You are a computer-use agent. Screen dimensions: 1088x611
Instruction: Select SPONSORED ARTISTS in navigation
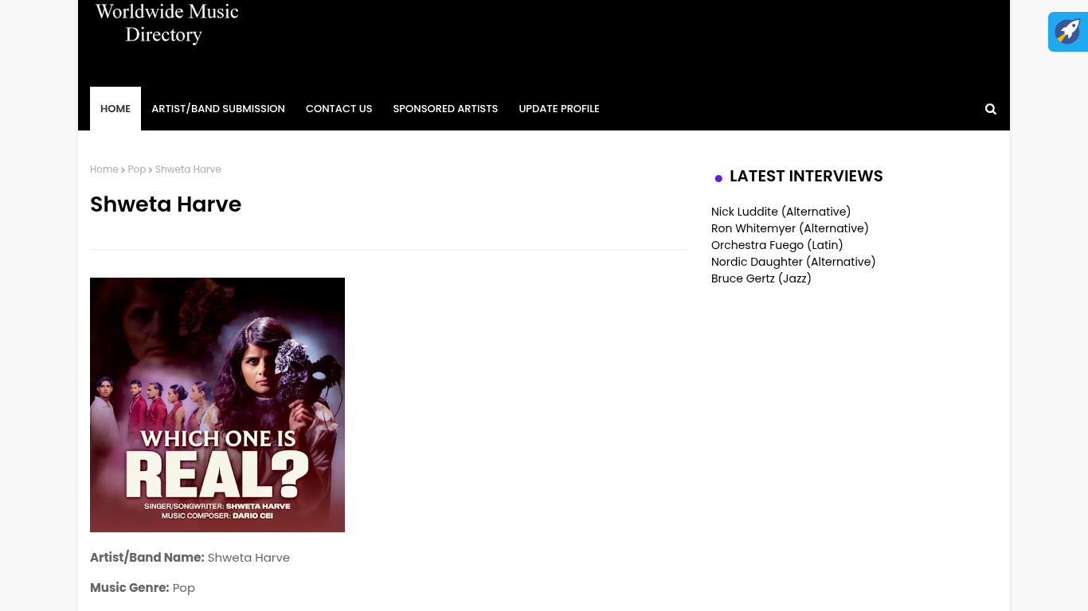tap(445, 109)
